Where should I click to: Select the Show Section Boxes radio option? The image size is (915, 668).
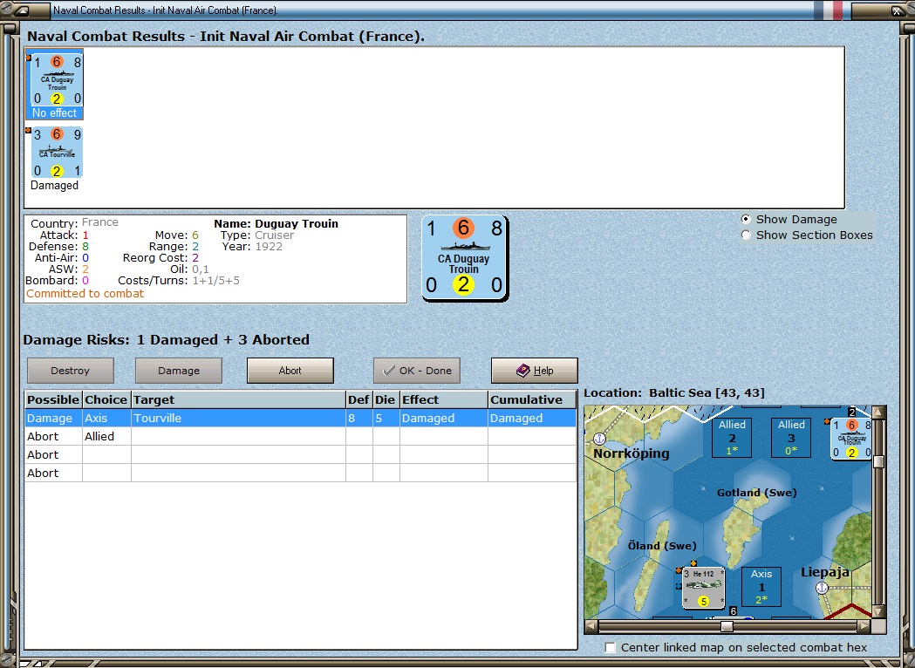[x=746, y=235]
